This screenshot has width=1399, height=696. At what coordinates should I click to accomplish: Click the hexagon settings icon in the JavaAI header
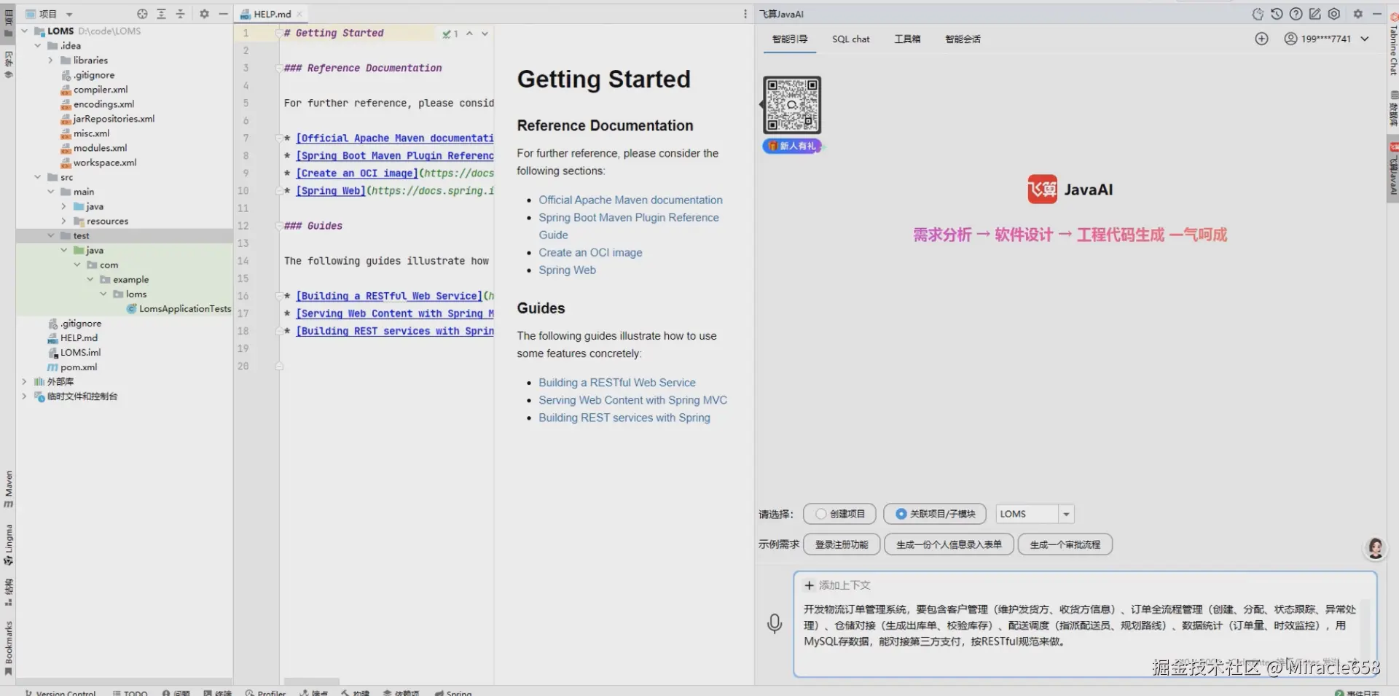(x=1334, y=14)
